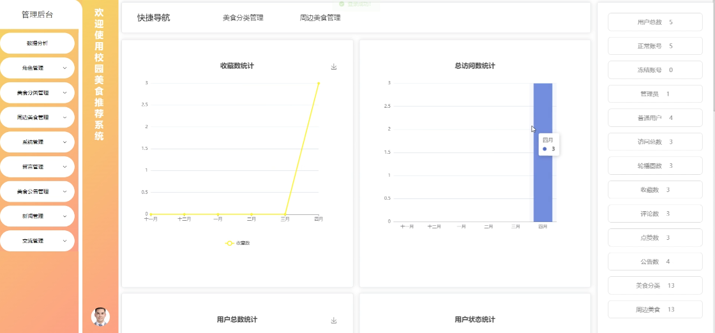Open the user avatar profile picture

[100, 316]
